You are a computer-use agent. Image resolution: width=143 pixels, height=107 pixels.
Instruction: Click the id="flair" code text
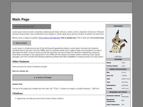click(55, 89)
